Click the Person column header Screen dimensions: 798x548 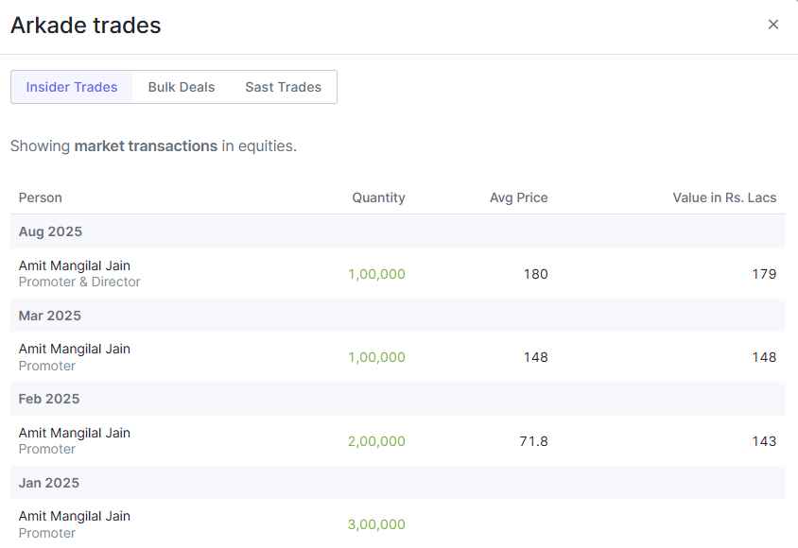[x=41, y=197]
